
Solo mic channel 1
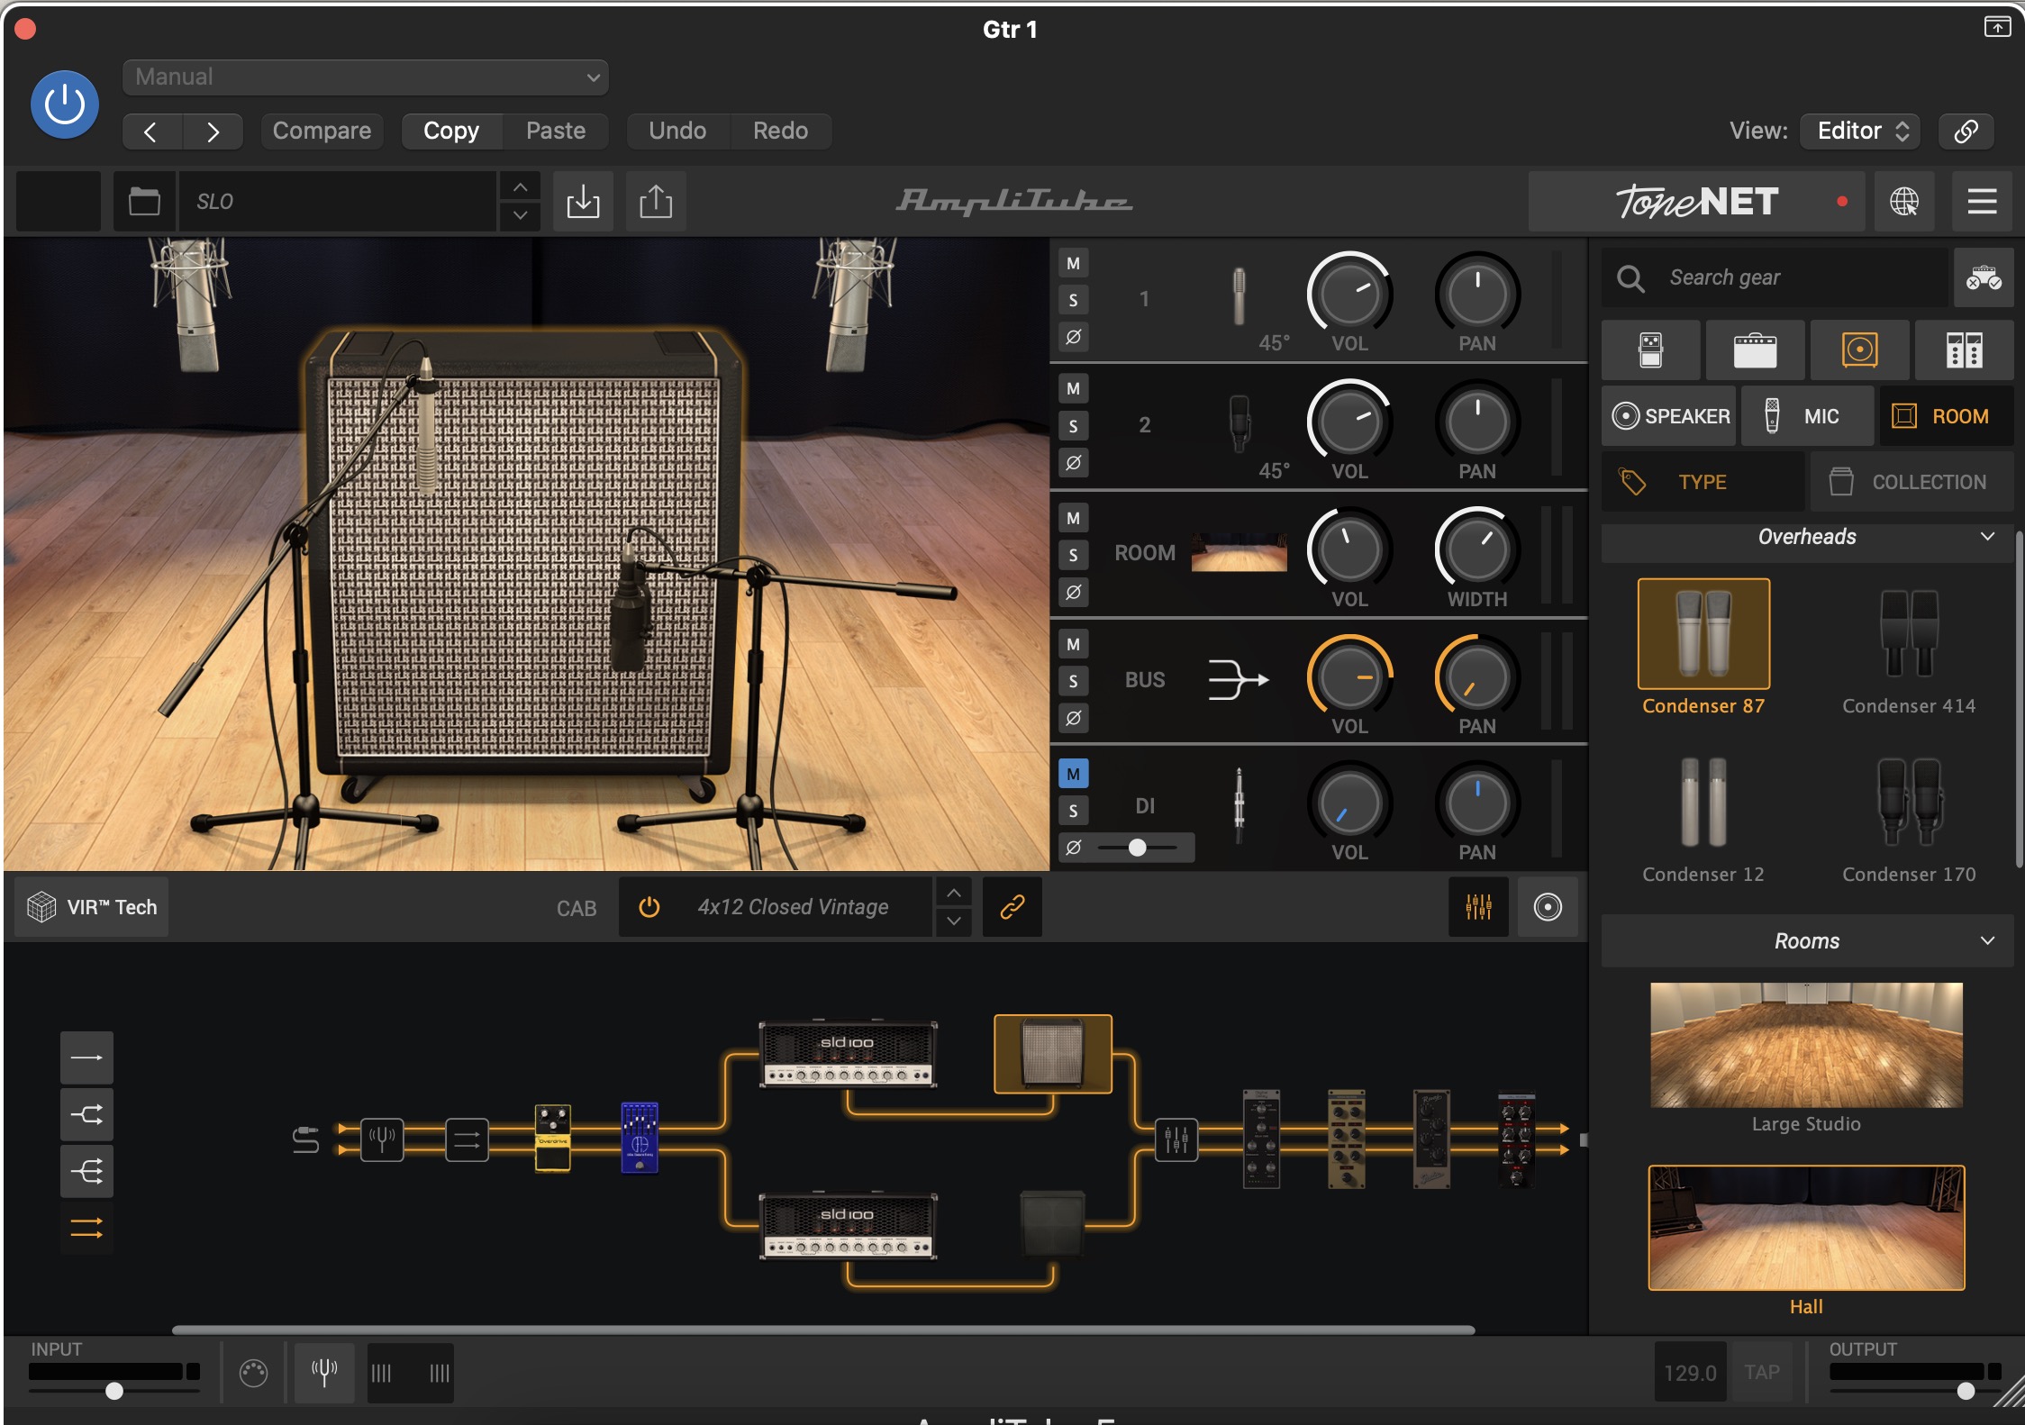1073,301
